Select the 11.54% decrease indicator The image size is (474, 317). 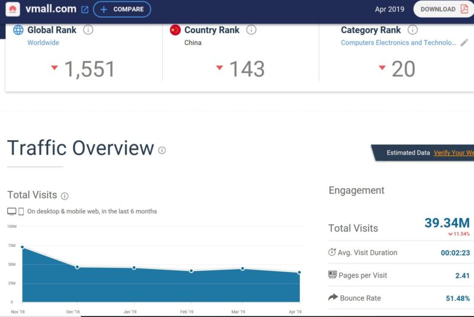pos(459,234)
